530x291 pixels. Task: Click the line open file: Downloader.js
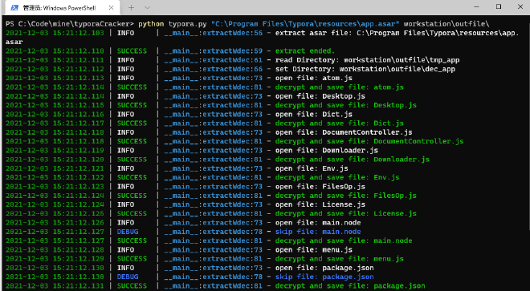coord(327,150)
